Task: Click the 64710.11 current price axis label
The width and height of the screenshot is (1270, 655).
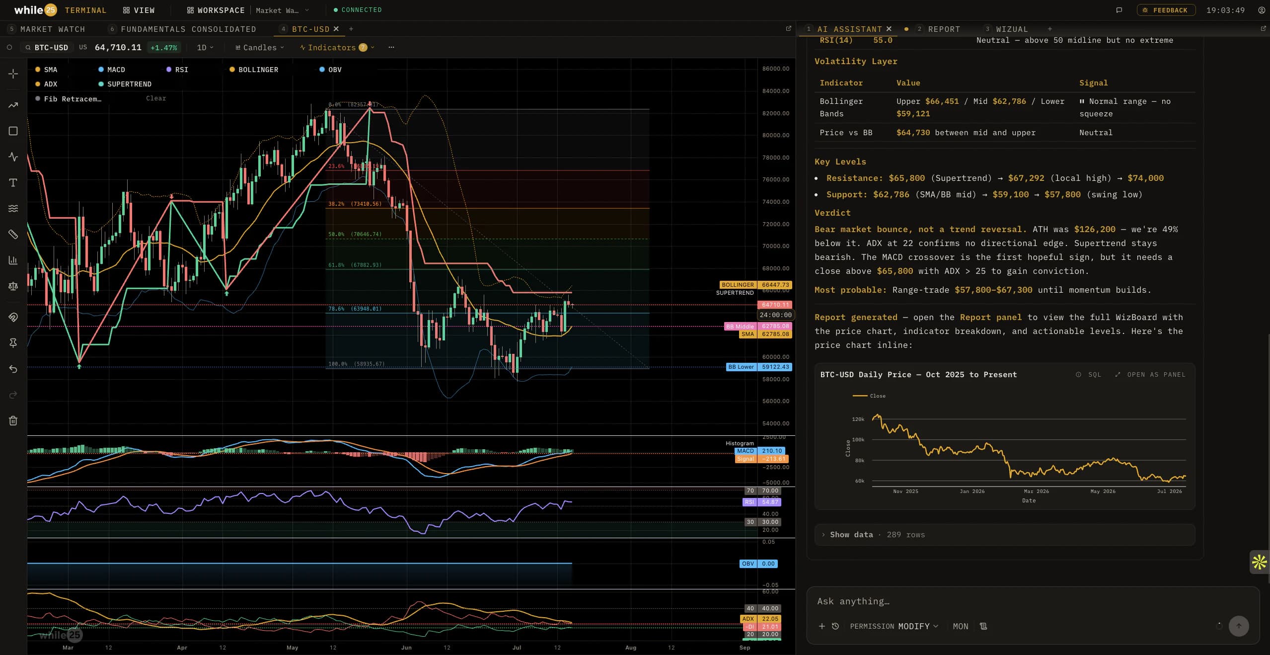Action: click(x=775, y=305)
